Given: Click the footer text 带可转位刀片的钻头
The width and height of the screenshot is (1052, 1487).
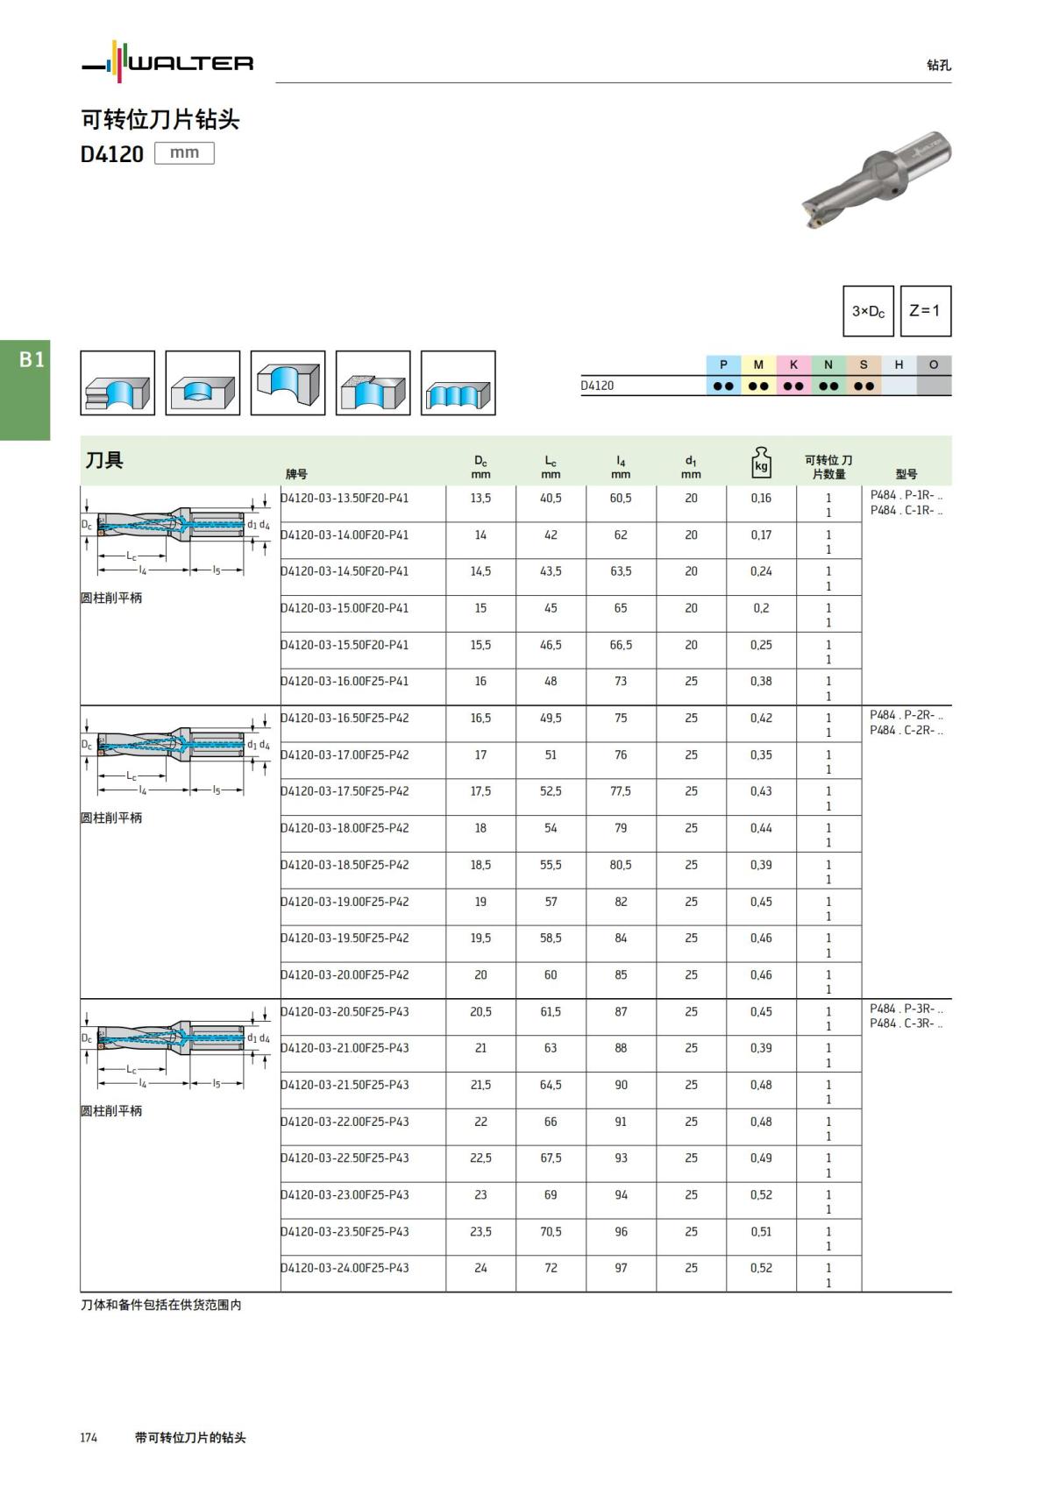Looking at the screenshot, I should (190, 1437).
